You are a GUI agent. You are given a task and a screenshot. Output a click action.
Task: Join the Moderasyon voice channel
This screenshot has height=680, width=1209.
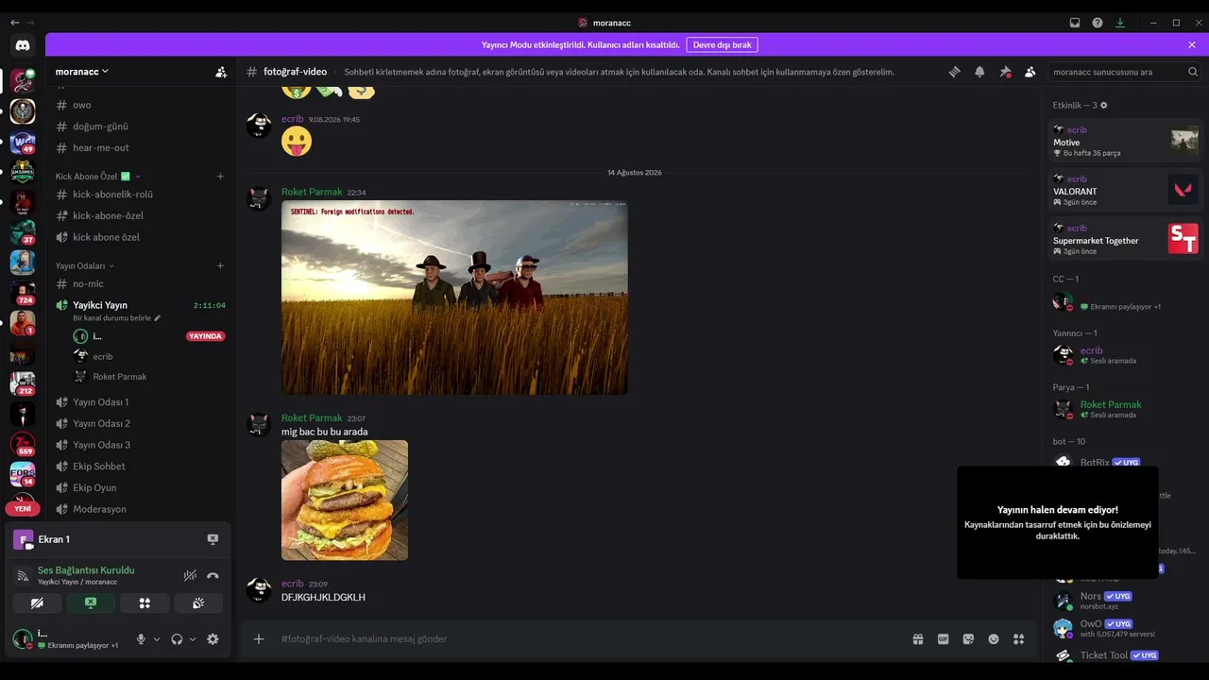140,509
